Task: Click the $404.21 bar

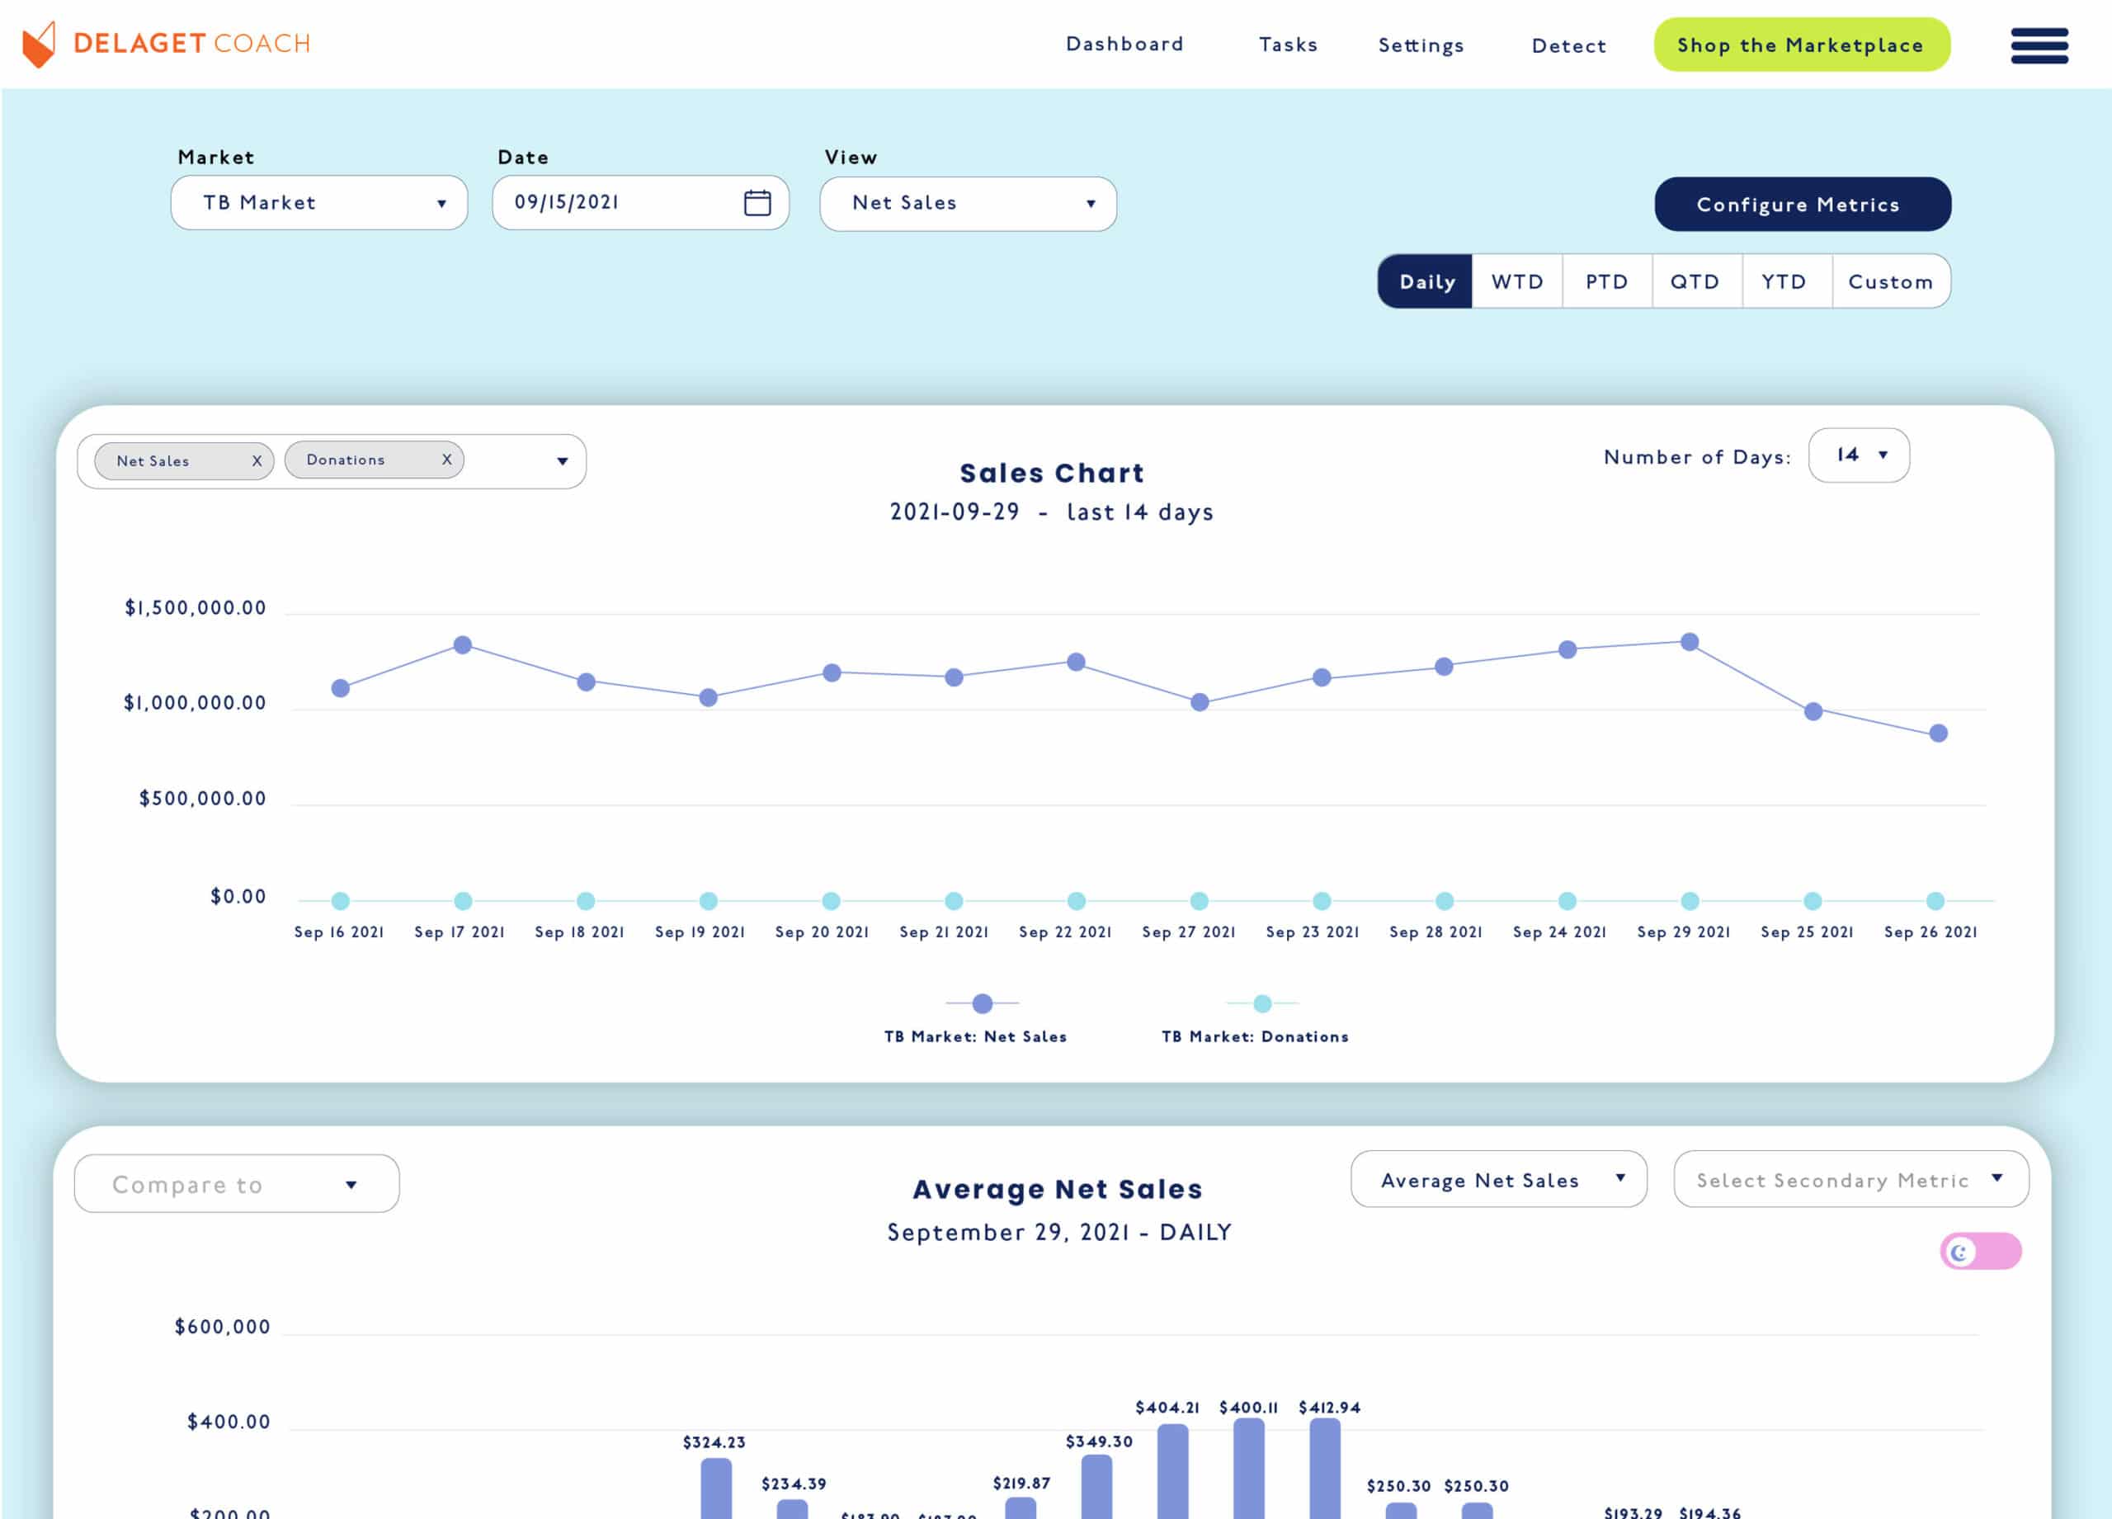Action: [1172, 1471]
